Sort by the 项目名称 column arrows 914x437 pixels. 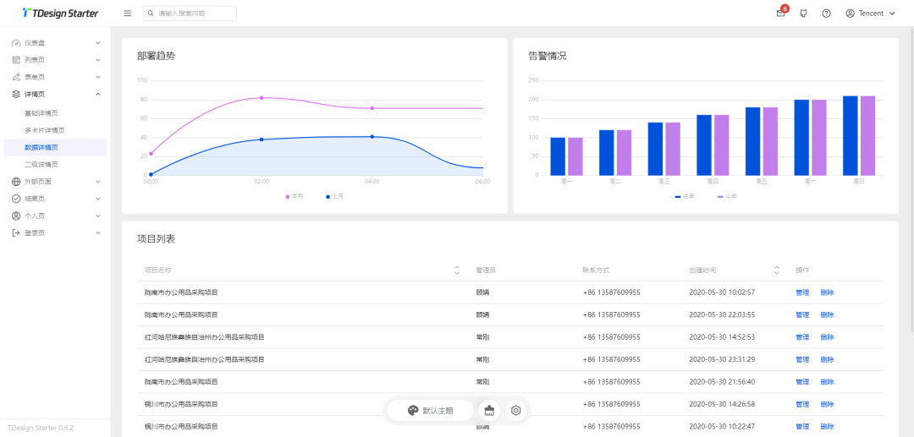[x=457, y=270]
